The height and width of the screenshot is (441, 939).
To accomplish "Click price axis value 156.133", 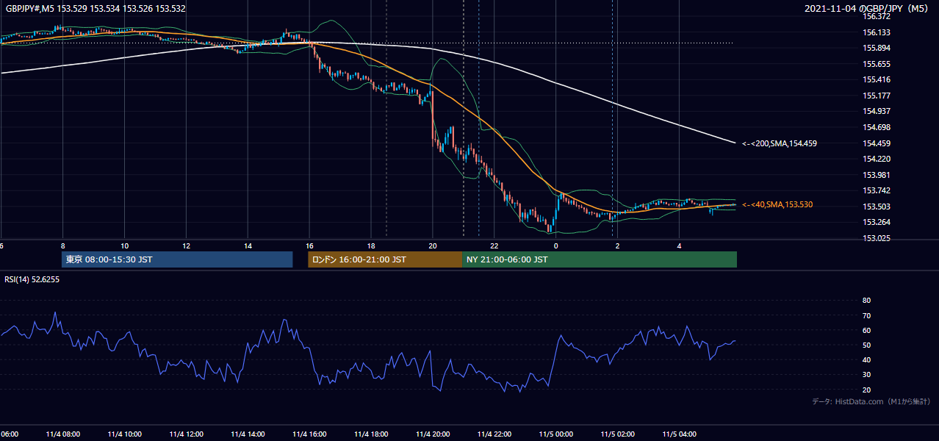I will pos(877,32).
